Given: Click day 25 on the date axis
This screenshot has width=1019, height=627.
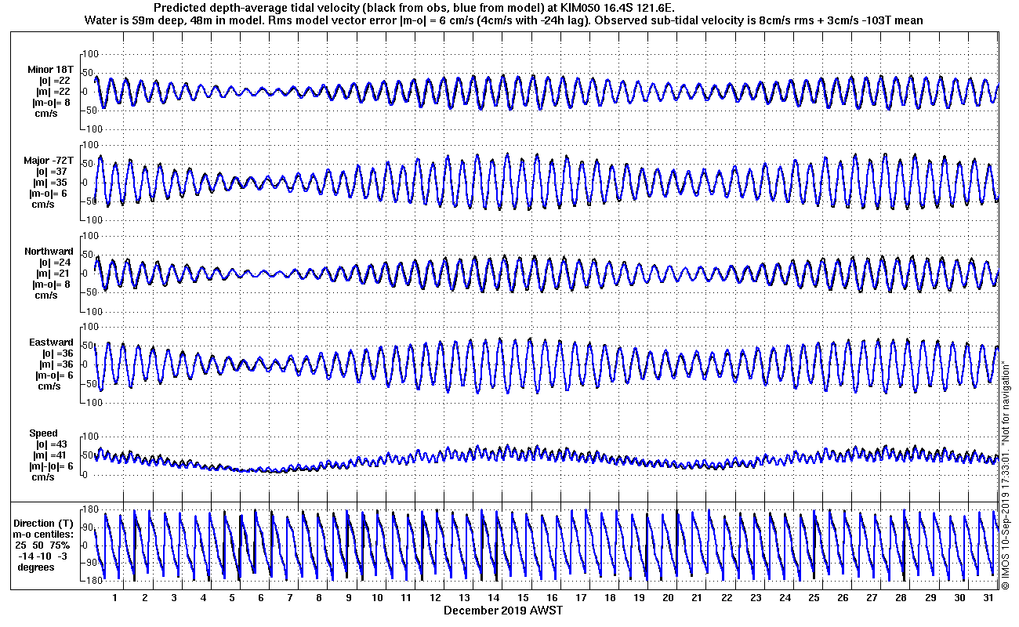Looking at the screenshot, I should [814, 597].
